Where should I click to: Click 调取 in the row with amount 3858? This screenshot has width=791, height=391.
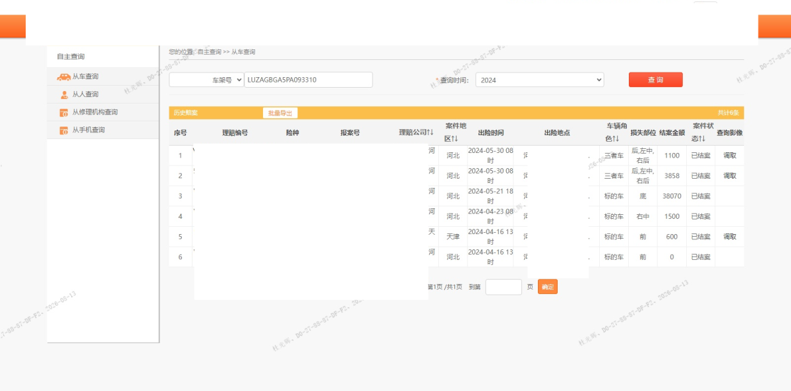click(730, 176)
